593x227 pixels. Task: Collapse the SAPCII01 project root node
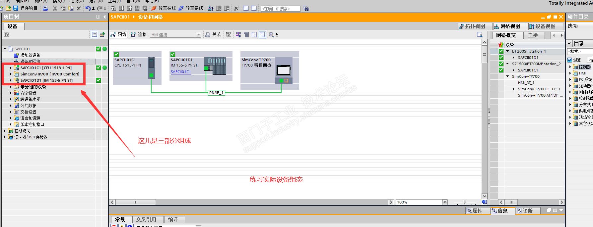click(x=5, y=49)
